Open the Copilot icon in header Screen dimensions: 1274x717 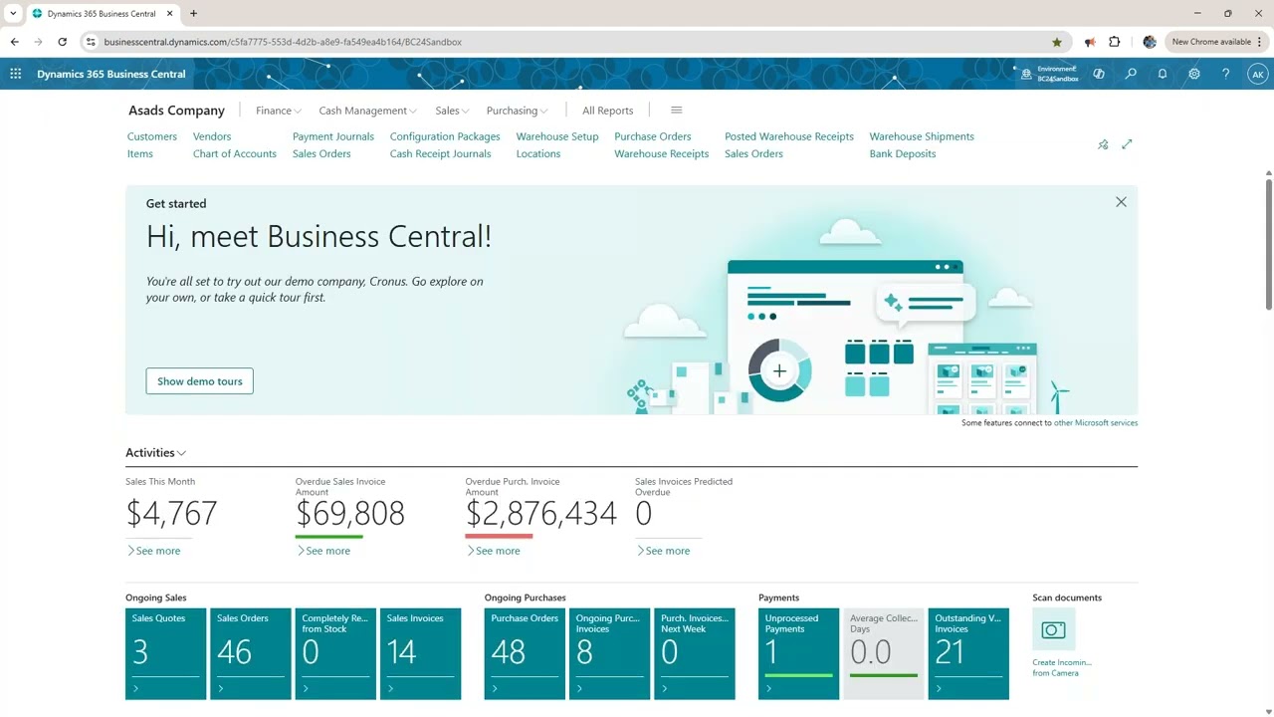coord(1099,74)
